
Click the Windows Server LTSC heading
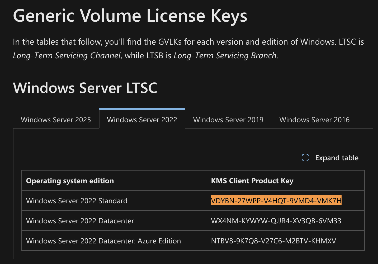pos(85,88)
